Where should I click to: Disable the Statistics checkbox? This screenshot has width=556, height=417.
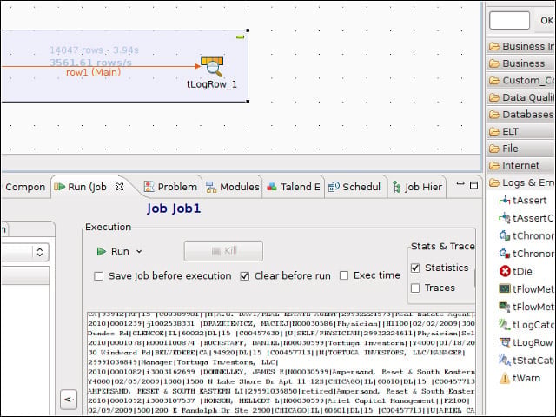click(415, 268)
